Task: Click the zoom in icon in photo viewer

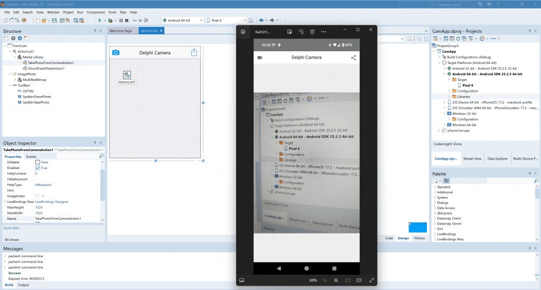Action: coord(336,280)
